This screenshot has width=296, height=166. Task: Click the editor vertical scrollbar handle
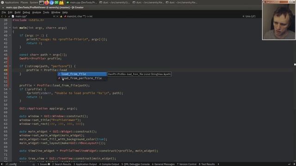[x=295, y=65]
